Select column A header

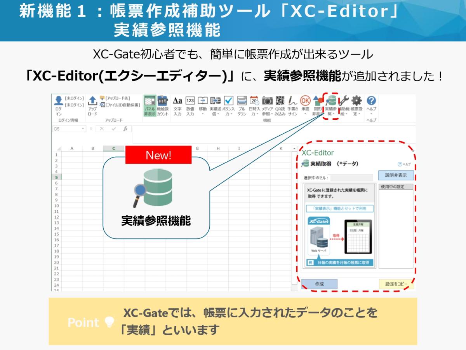tap(72, 149)
